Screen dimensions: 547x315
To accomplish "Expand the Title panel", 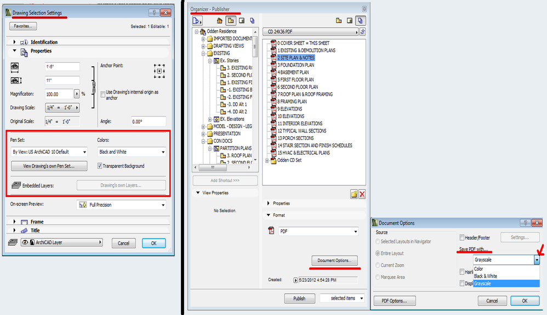I will (x=14, y=230).
